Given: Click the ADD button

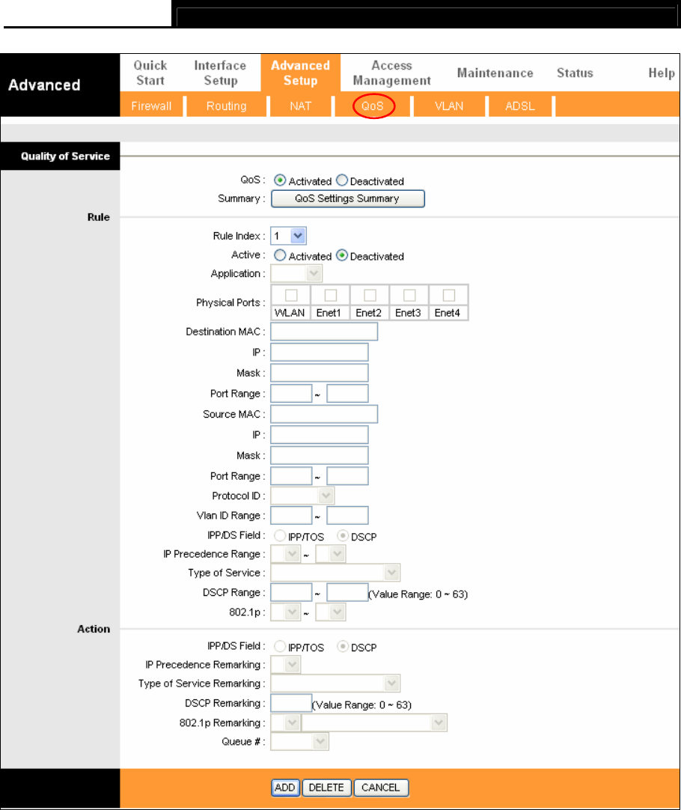Looking at the screenshot, I should 285,788.
